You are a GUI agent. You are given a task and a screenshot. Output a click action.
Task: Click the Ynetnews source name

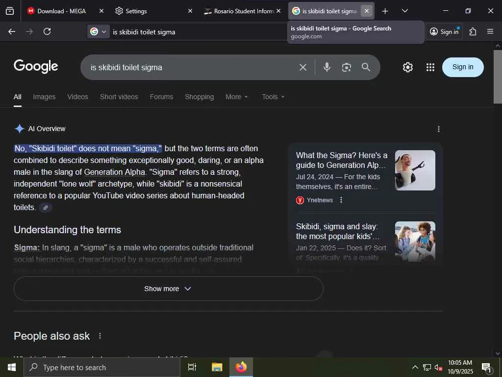pyautogui.click(x=320, y=200)
